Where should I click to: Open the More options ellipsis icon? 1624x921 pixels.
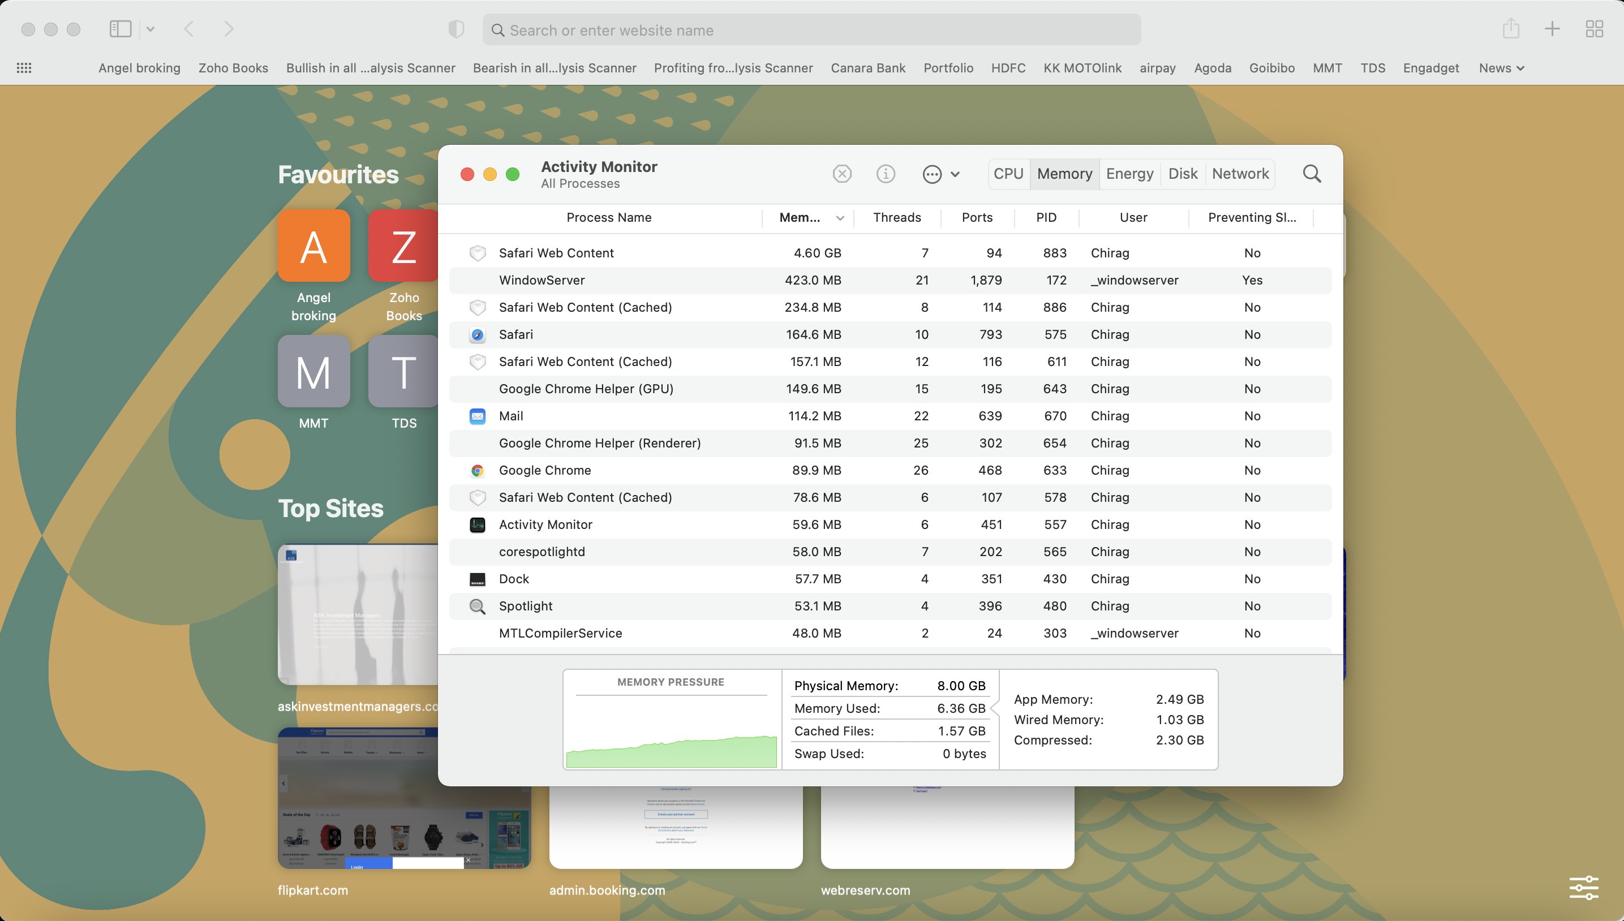pos(932,173)
